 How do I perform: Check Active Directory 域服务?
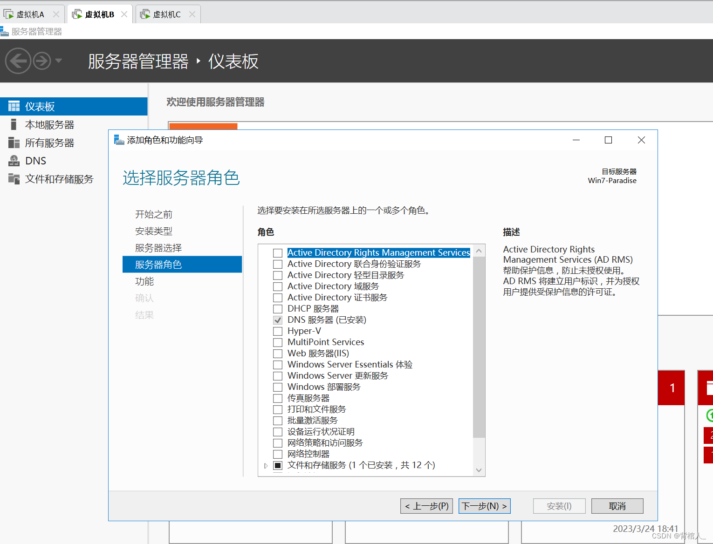coord(278,286)
